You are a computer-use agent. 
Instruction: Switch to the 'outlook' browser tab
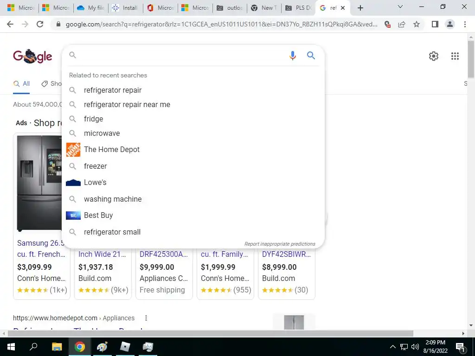tap(230, 8)
